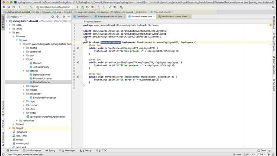Image resolution: width=277 pixels, height=156 pixels.
Task: Click the ProcessListener breadcrumb in the navigation bar
Action: [x=161, y=12]
